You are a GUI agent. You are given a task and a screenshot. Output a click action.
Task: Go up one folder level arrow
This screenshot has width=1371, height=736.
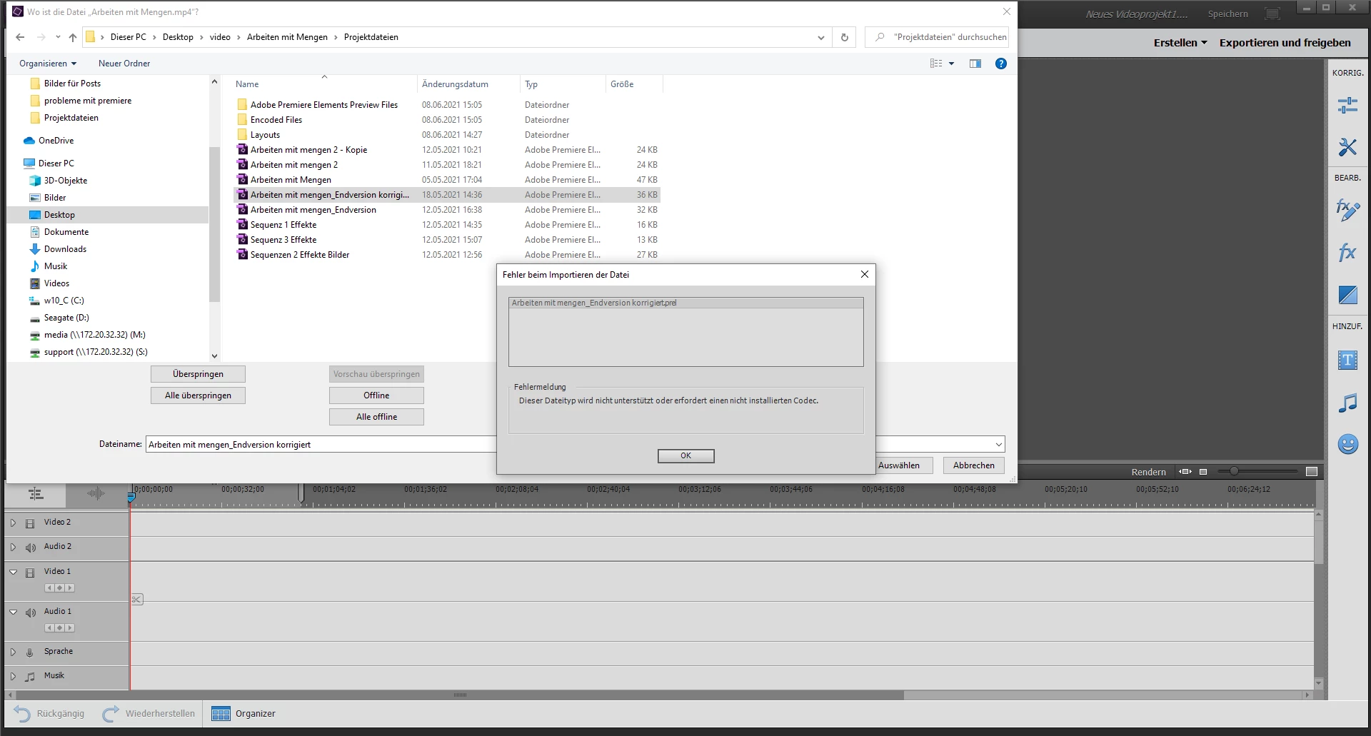click(73, 37)
